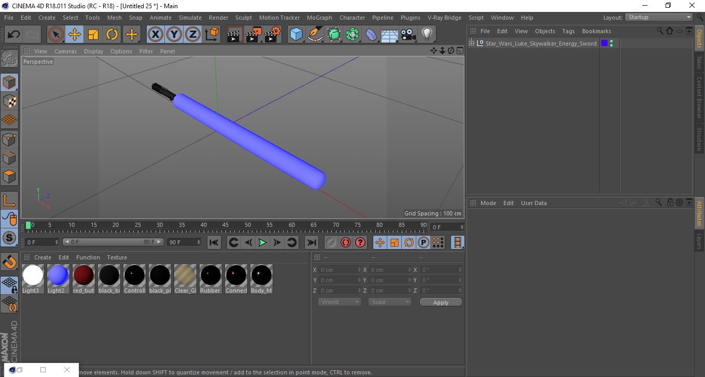The height and width of the screenshot is (377, 705).
Task: Add a Light object
Action: point(427,35)
